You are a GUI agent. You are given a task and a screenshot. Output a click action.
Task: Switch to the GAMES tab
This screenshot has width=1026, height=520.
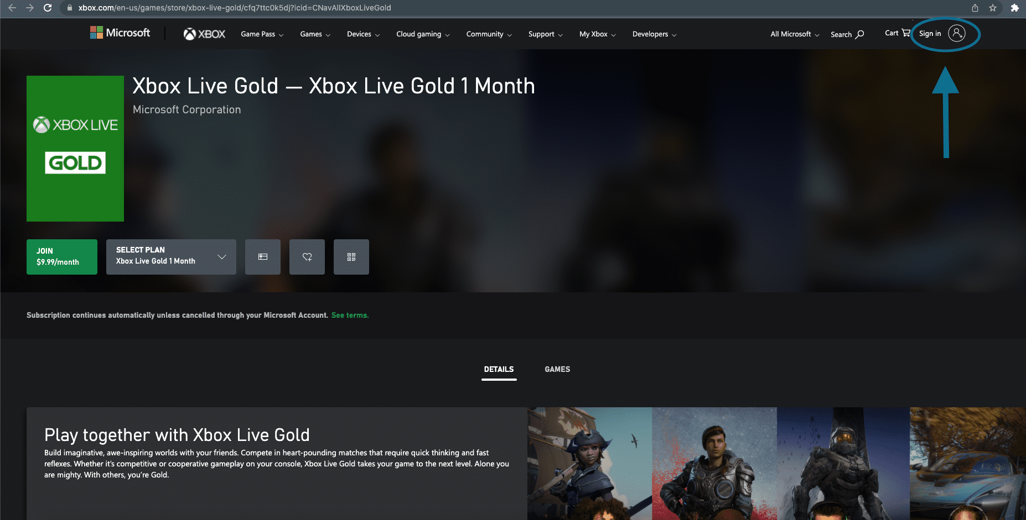(557, 369)
